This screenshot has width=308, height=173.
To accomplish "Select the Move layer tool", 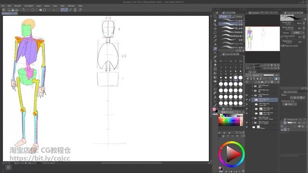I will (215, 29).
